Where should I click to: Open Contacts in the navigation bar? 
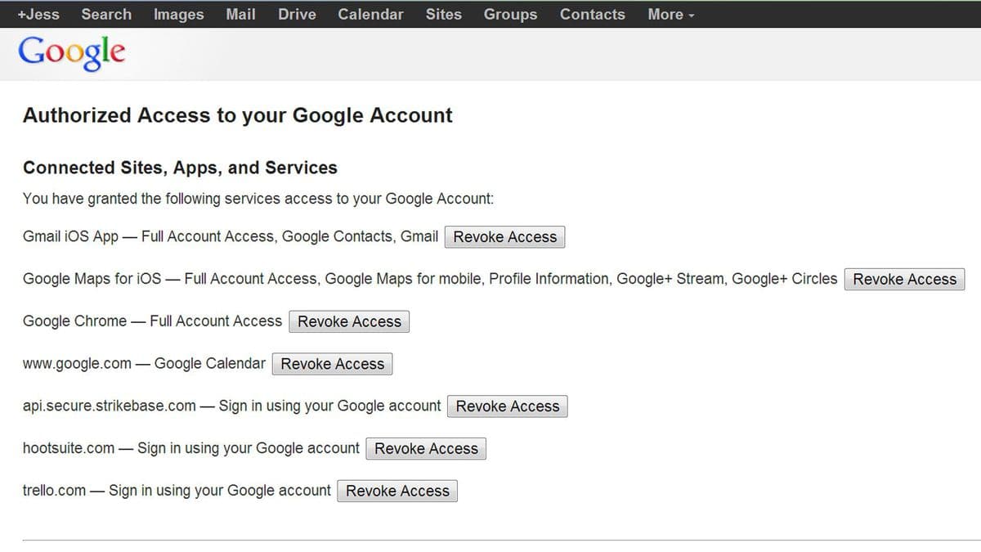tap(592, 14)
